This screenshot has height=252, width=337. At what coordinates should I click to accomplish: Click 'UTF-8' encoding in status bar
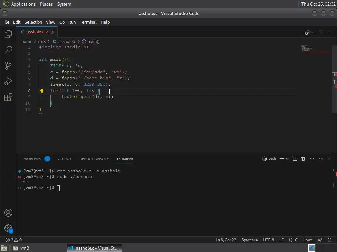tap(269, 240)
